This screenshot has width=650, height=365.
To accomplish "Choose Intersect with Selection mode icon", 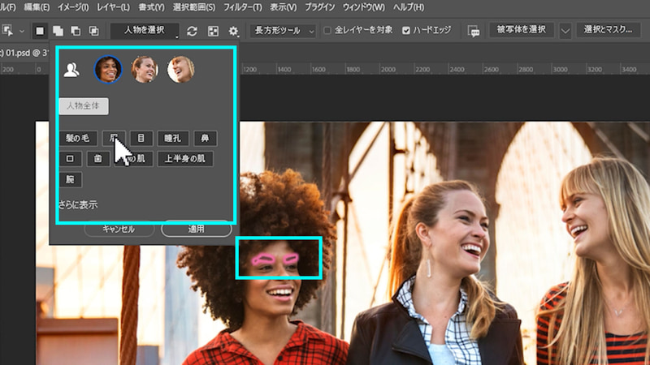I will click(x=94, y=31).
